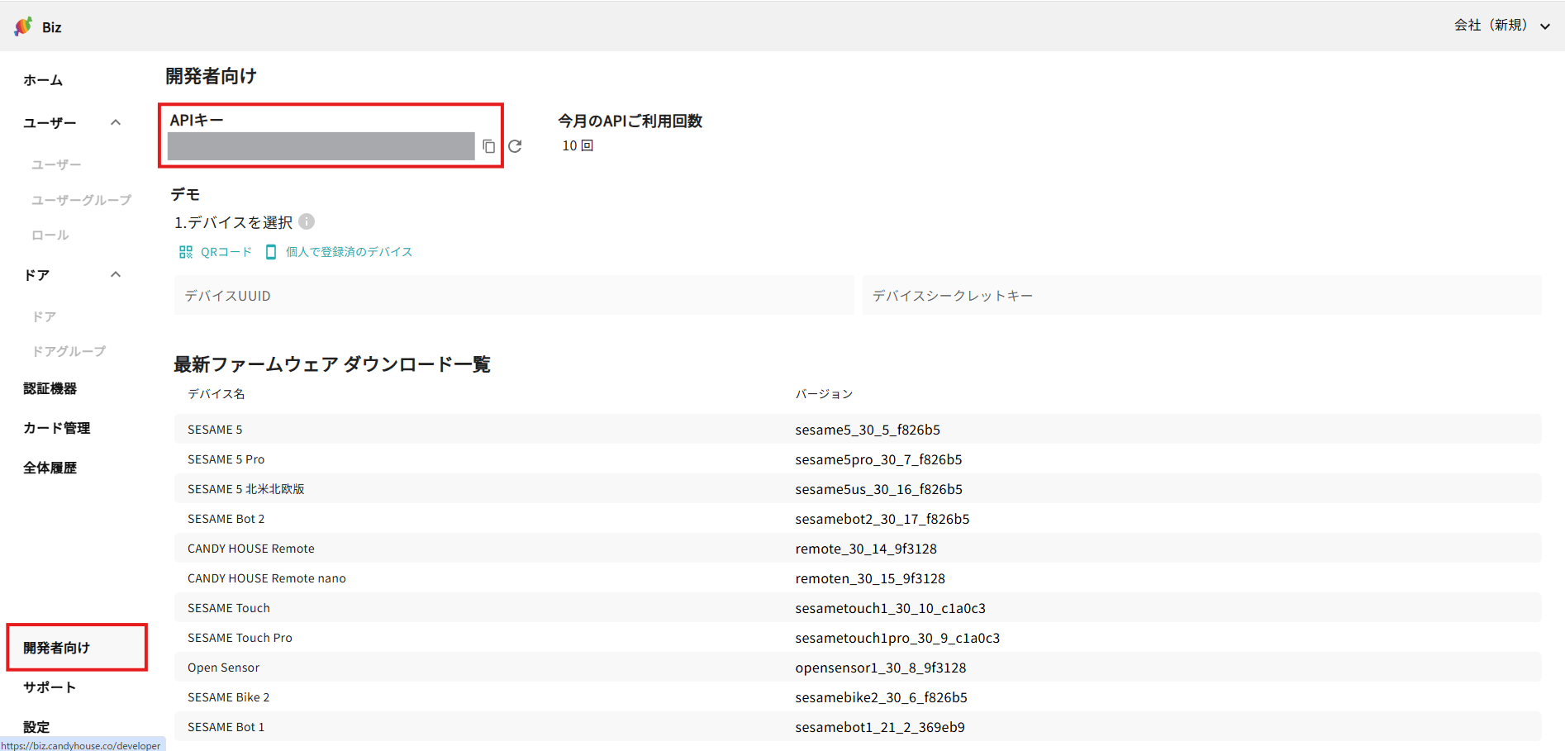Click the 今月のAPIご利用回数 heading
This screenshot has width=1565, height=751.
[630, 121]
